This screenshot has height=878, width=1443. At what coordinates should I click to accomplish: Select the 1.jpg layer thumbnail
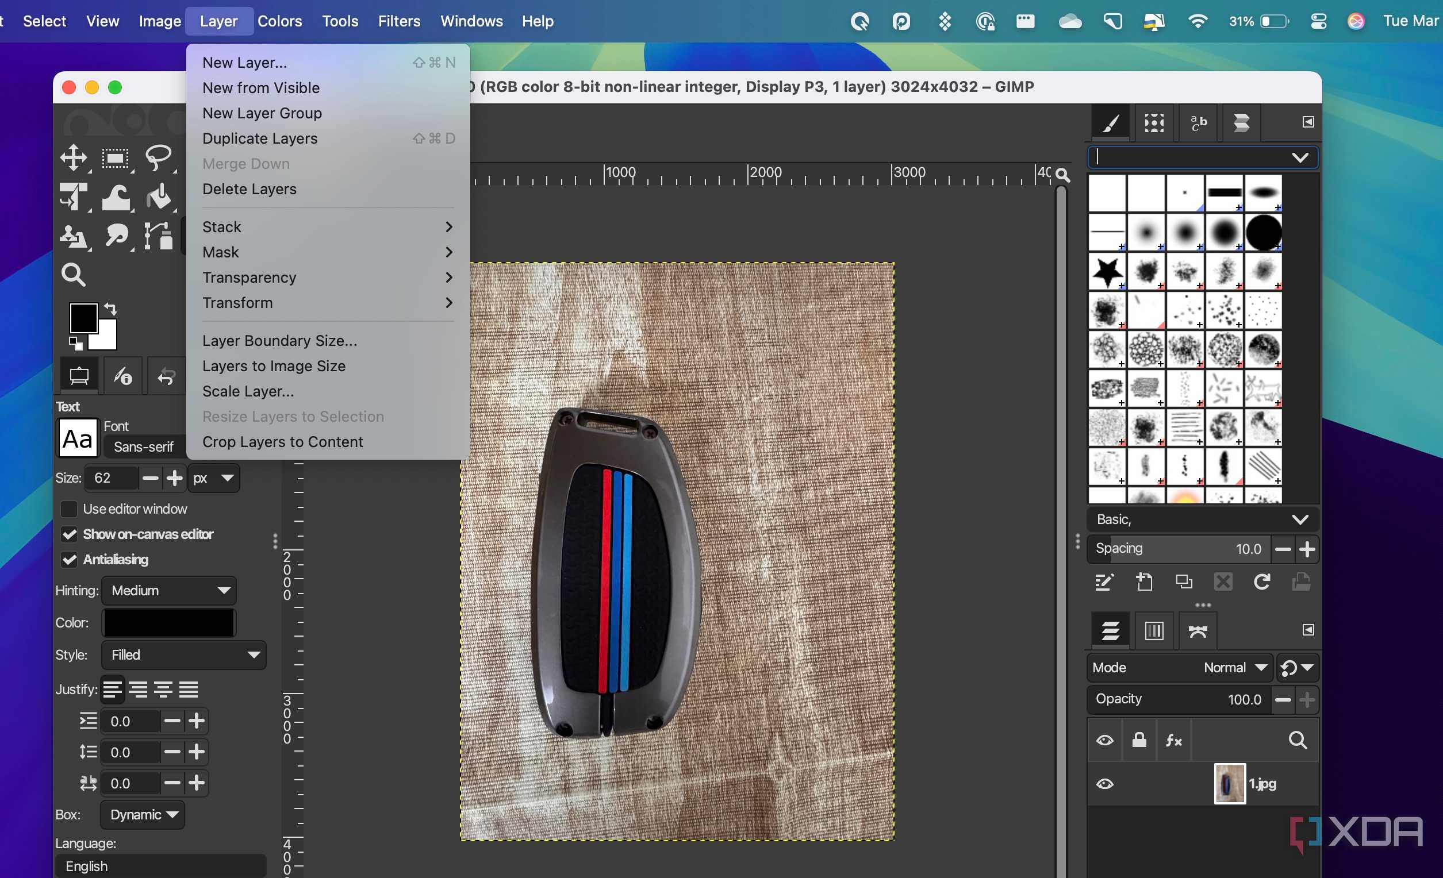pyautogui.click(x=1229, y=784)
